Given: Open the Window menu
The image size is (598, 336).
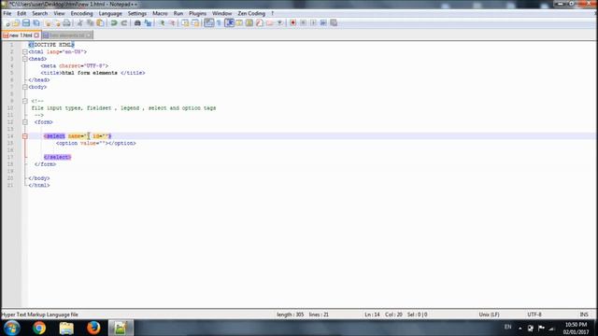Looking at the screenshot, I should 222,13.
